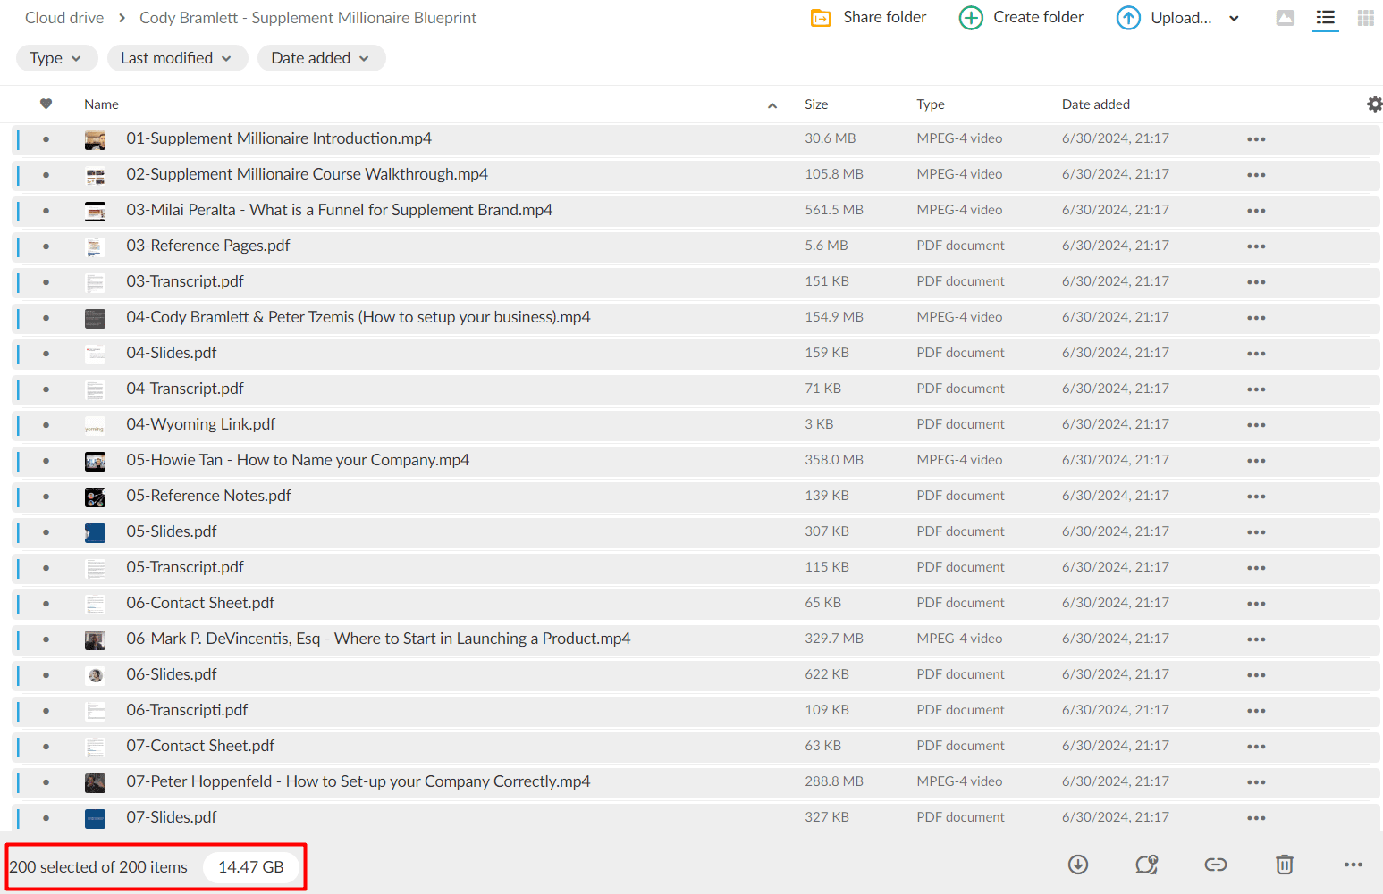Screen dimensions: 1383x894
Task: Open options menu for 03-Reference Pages.pdf
Action: [x=1256, y=246]
